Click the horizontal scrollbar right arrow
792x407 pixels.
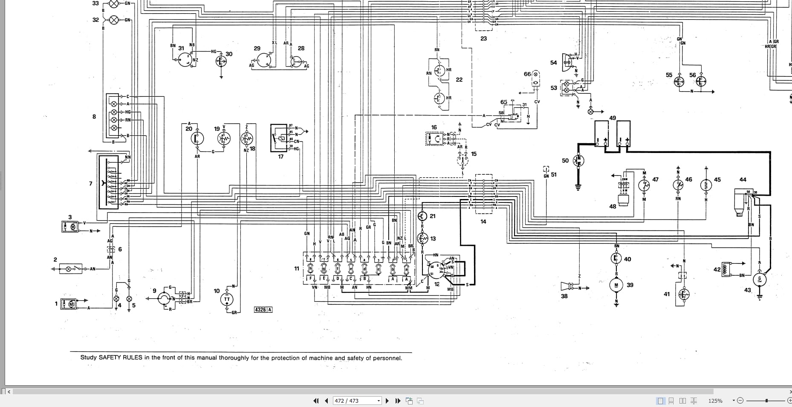(x=789, y=391)
